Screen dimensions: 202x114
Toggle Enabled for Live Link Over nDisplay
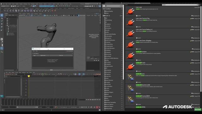tap(137, 49)
